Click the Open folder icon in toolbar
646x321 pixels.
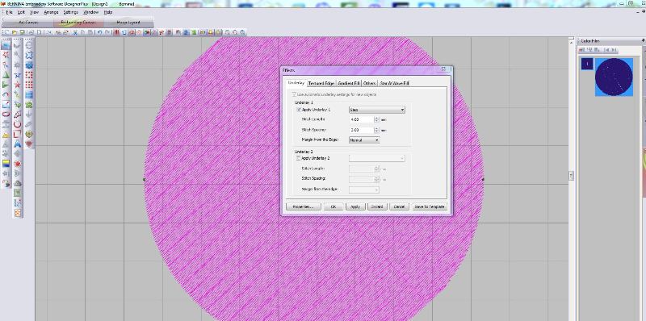(15, 32)
